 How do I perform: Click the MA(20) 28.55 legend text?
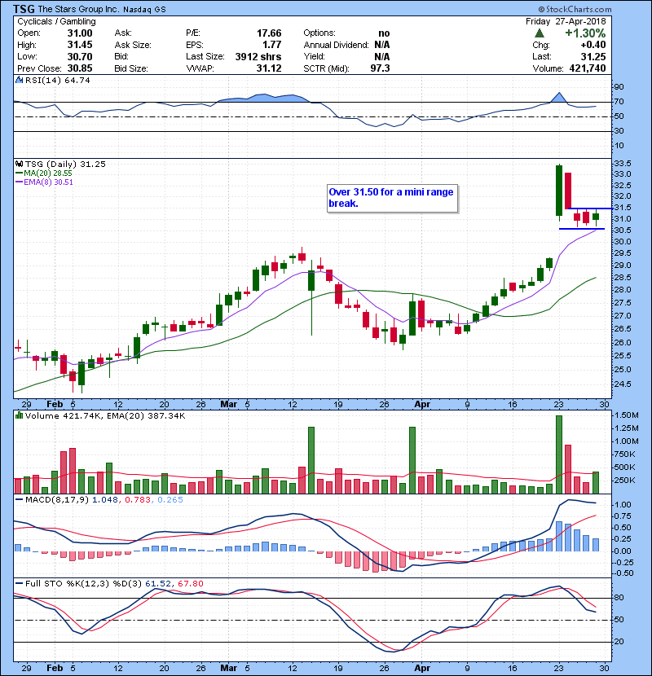click(x=48, y=173)
